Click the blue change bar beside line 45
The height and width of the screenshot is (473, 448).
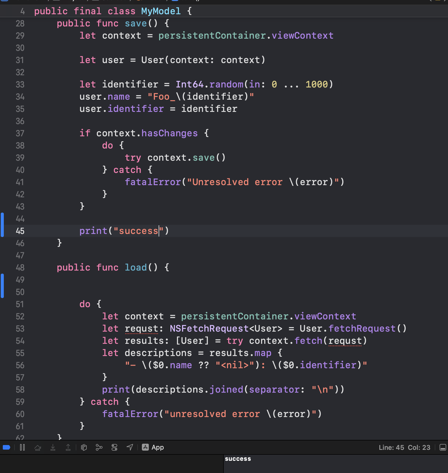pos(2,225)
